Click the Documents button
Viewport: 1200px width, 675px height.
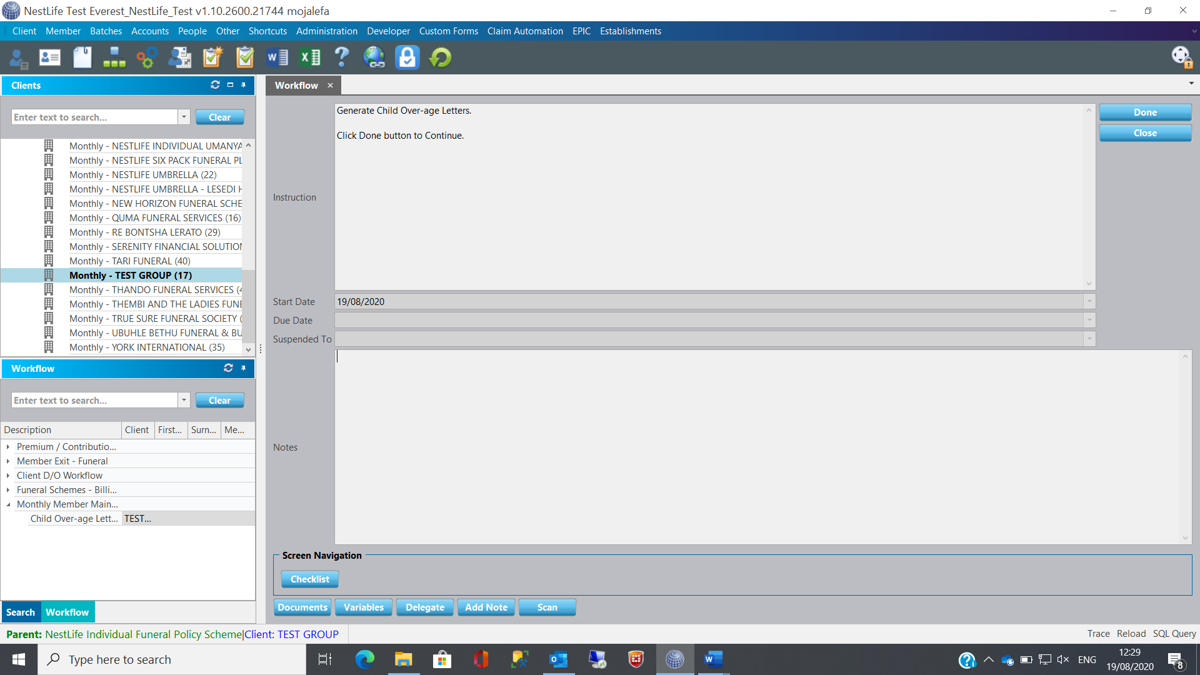pyautogui.click(x=302, y=607)
